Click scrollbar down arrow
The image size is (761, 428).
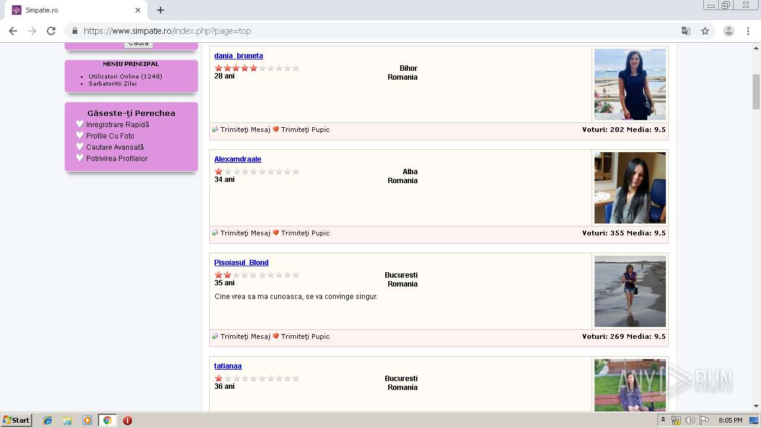(x=756, y=406)
